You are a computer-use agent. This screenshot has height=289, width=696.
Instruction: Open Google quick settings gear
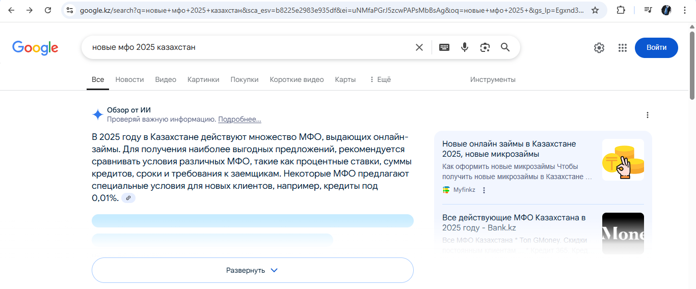click(599, 48)
